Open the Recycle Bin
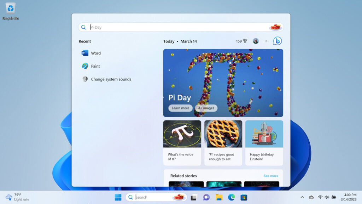 click(x=10, y=9)
